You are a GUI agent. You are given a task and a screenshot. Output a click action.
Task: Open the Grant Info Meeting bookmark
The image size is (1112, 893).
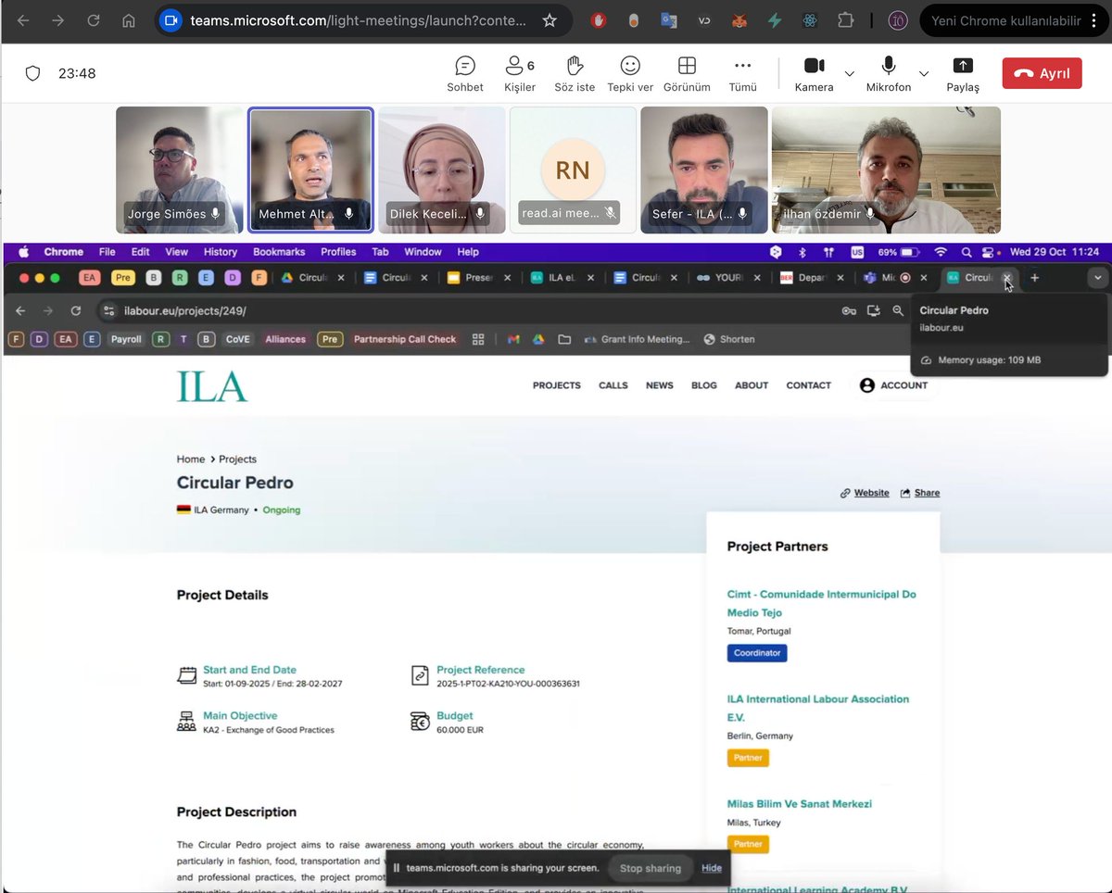point(637,339)
